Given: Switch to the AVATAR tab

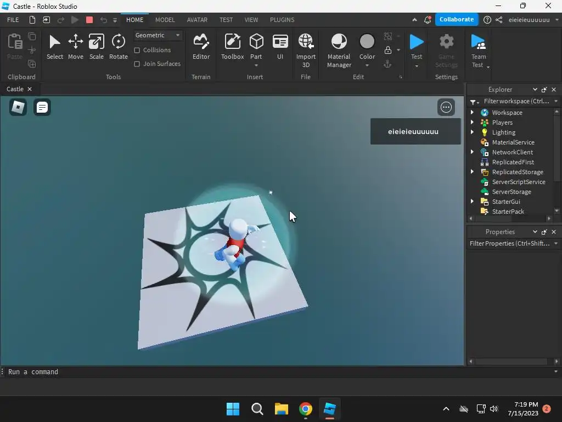Looking at the screenshot, I should click(x=197, y=20).
